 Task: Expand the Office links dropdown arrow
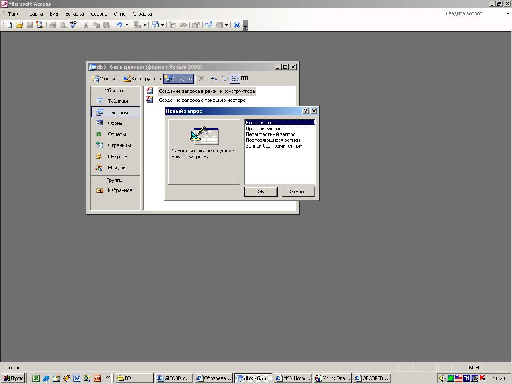point(144,25)
